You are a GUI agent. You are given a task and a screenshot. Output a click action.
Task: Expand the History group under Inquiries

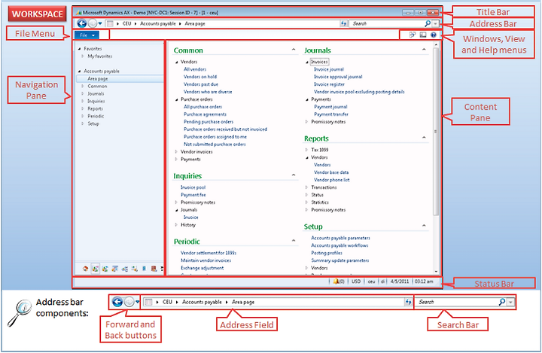pos(176,225)
